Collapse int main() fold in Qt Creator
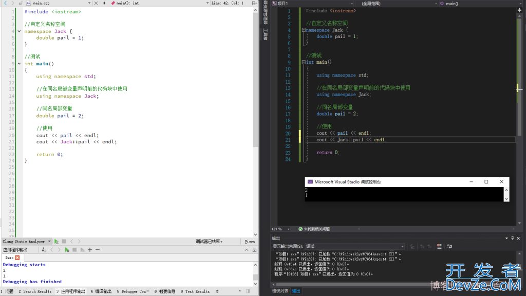Screen dimensions: 526x296 (x=19, y=63)
